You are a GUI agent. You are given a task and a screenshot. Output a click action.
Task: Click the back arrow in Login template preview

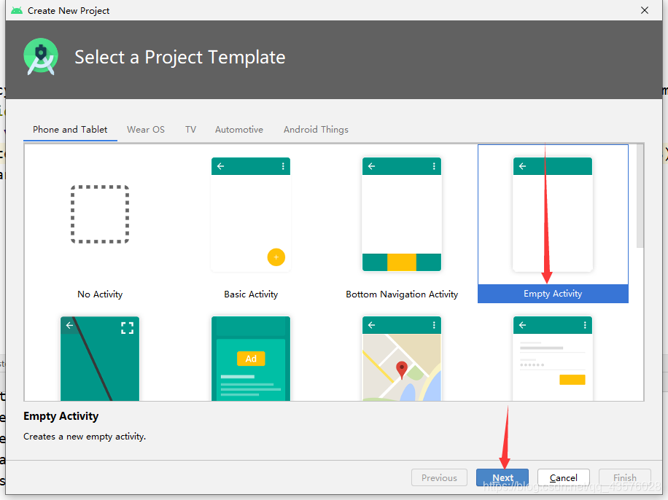(x=522, y=325)
